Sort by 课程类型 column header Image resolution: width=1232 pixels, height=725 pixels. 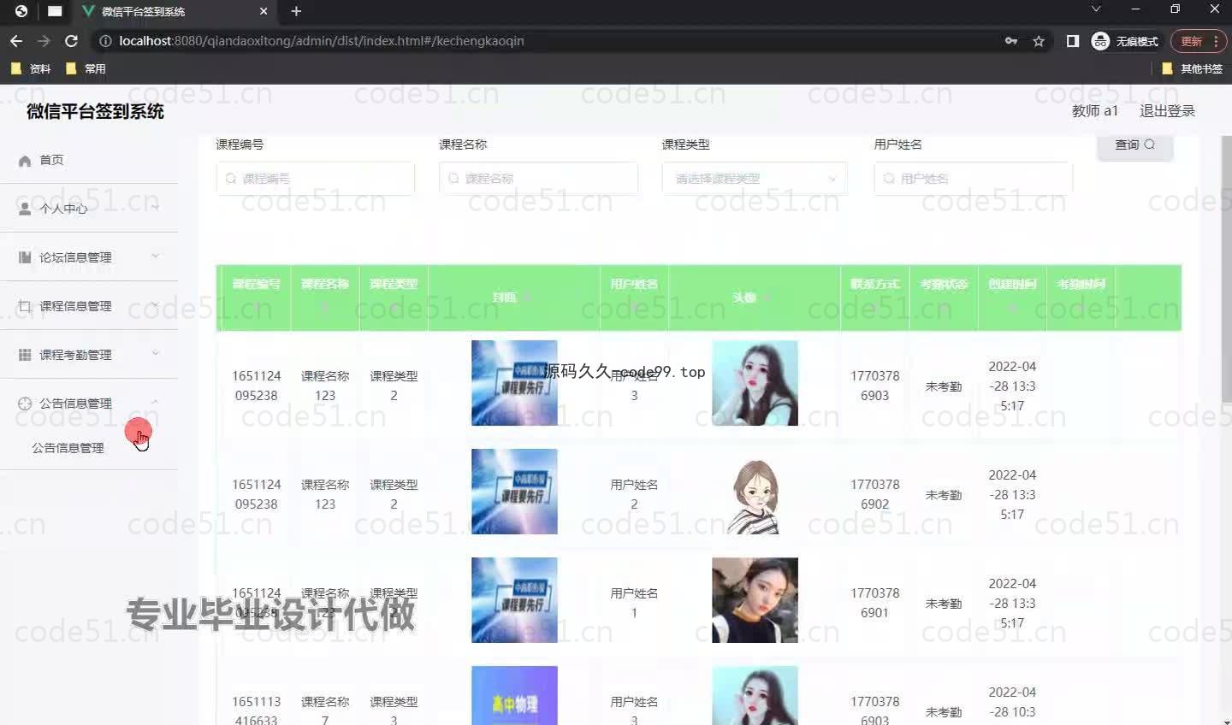coord(394,297)
